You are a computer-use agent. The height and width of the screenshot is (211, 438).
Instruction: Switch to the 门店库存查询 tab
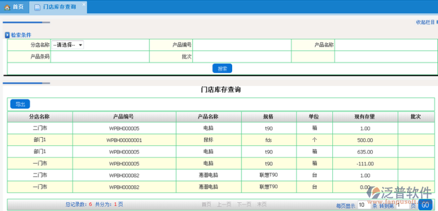(x=58, y=7)
